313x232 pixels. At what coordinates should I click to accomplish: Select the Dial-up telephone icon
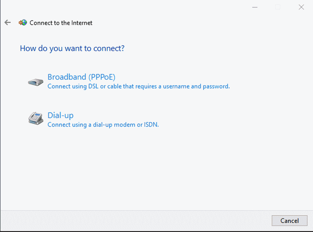(x=36, y=118)
